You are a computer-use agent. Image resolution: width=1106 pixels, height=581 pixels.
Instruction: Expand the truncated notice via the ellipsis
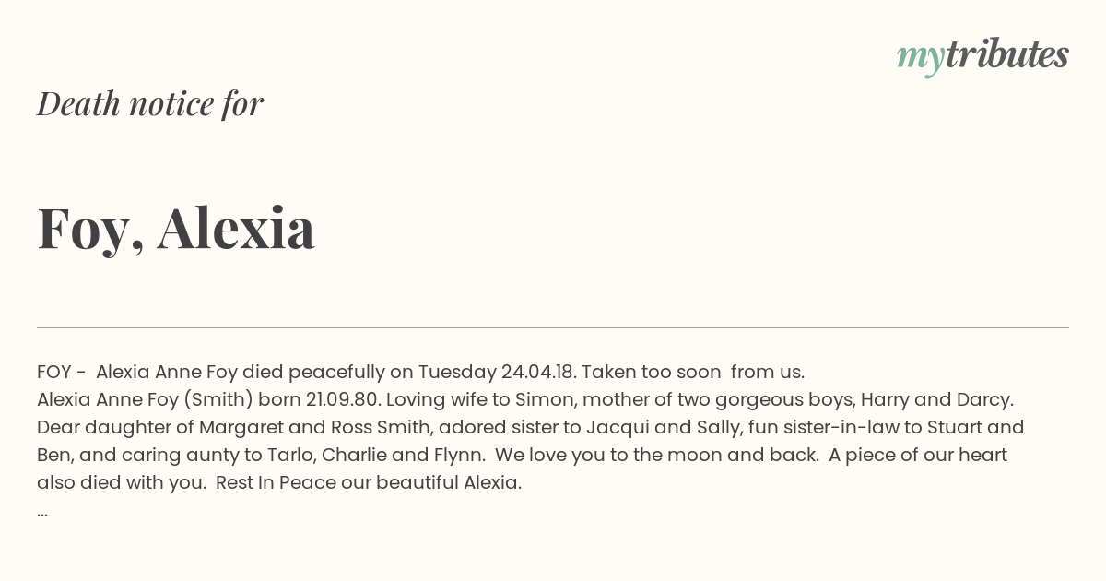[x=42, y=511]
